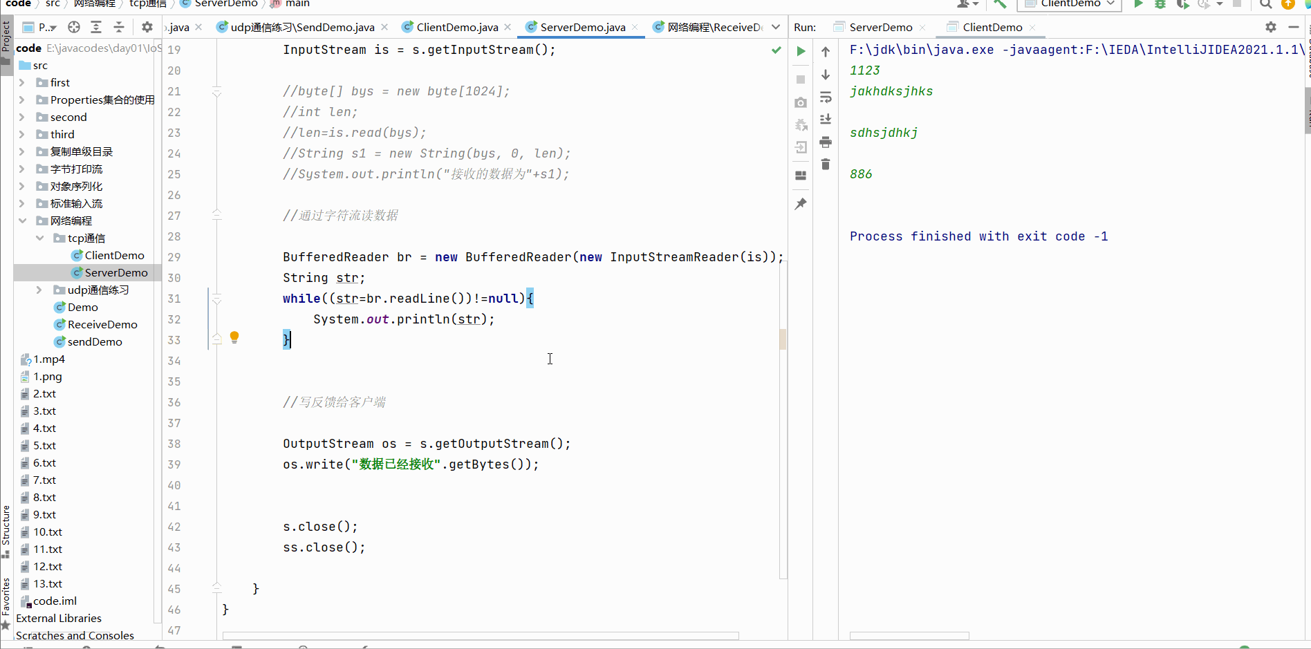1311x649 pixels.
Task: Open Project panel options gear
Action: [147, 27]
